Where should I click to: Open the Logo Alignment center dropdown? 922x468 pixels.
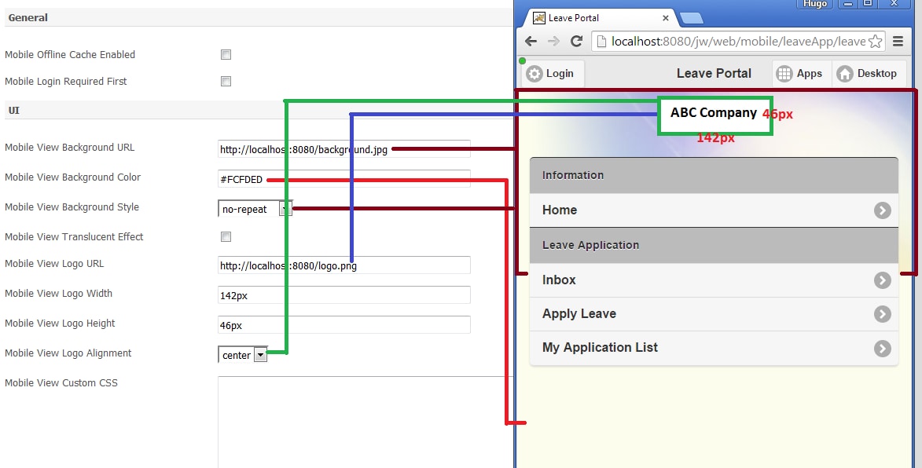[243, 355]
